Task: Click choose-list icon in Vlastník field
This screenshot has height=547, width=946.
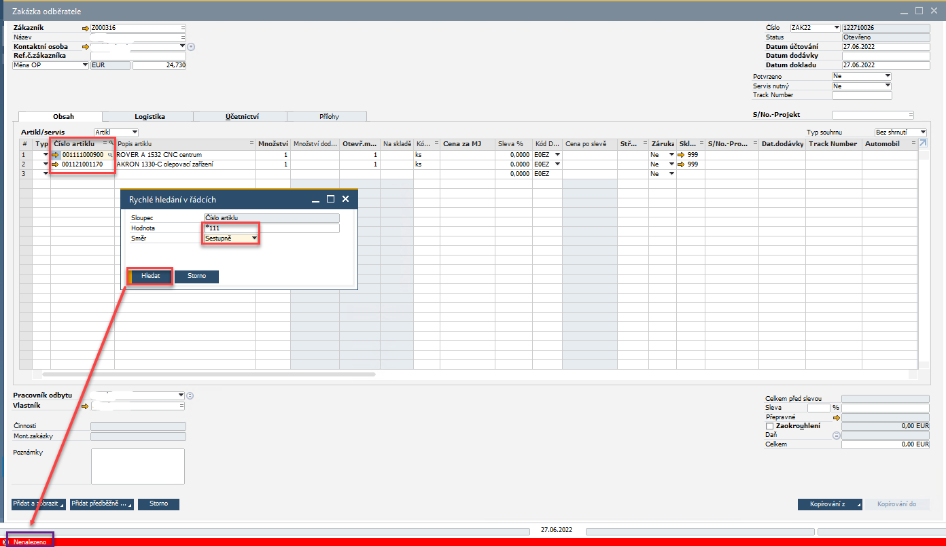Action: pyautogui.click(x=182, y=406)
